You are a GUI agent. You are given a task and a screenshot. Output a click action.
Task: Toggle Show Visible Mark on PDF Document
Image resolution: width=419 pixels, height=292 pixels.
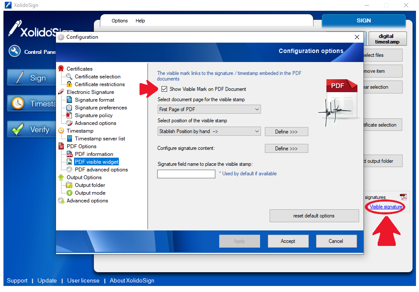pos(164,89)
